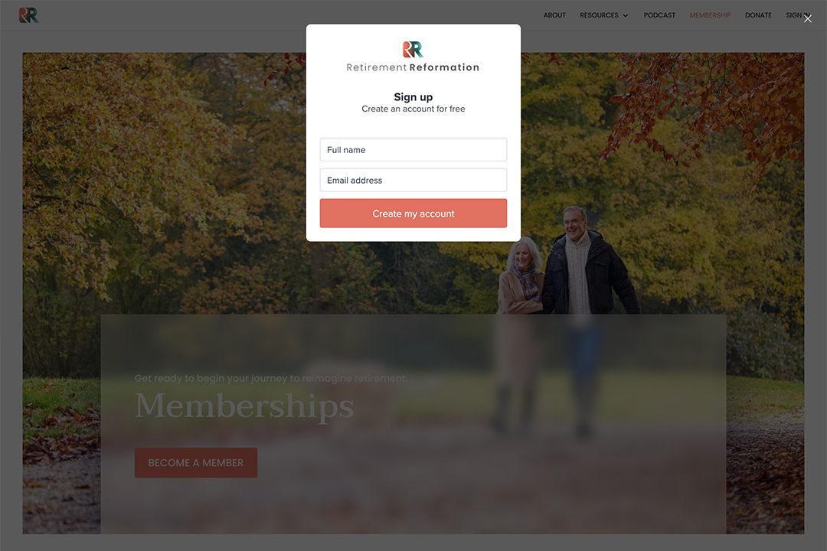Screen dimensions: 827x551
Task: Select the Membership nav link
Action: (x=710, y=15)
